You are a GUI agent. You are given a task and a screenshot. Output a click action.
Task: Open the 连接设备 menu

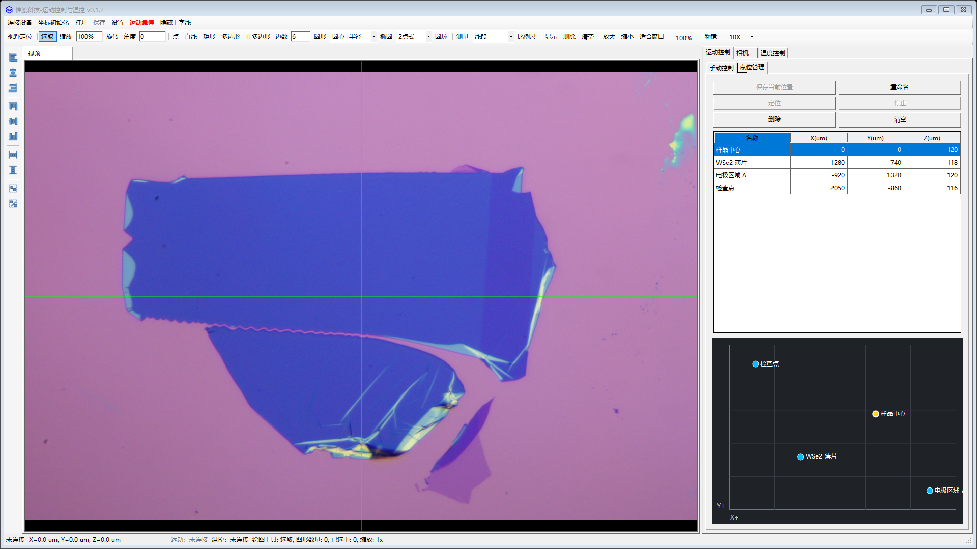[20, 23]
